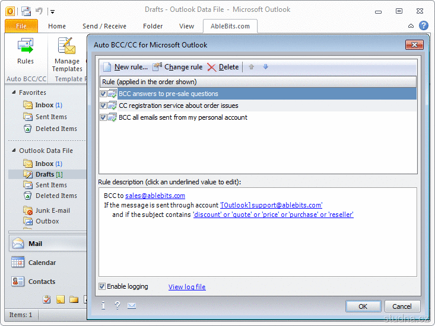Click the OK button
Screen dimensions: 435x326
click(x=363, y=306)
